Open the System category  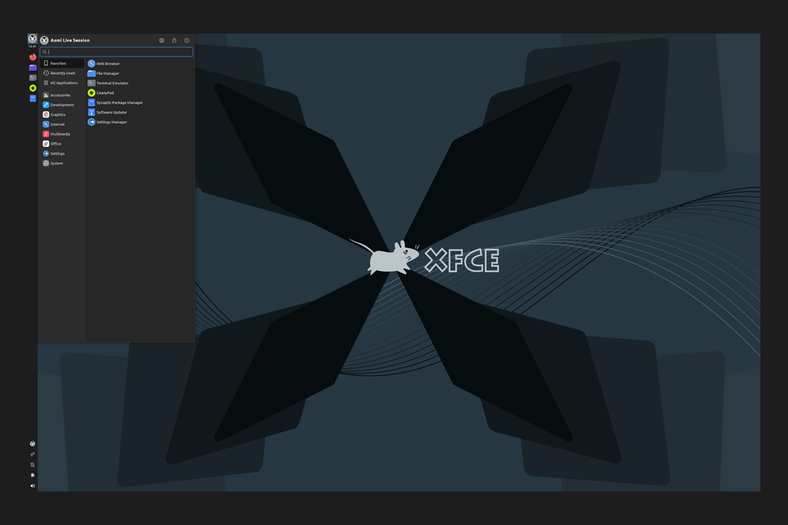(62, 163)
